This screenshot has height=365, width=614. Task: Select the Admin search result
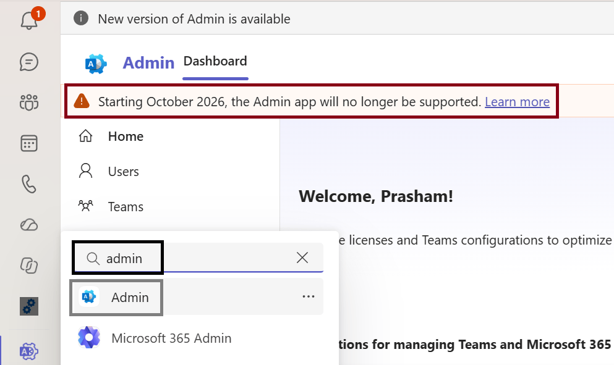[198, 297]
